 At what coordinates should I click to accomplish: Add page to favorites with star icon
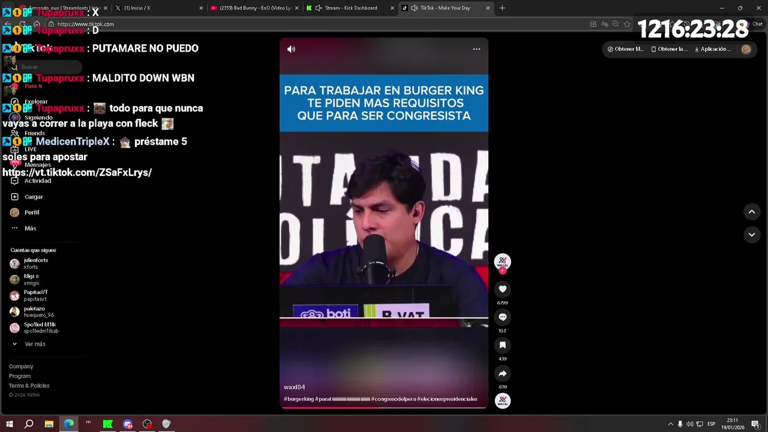627,24
